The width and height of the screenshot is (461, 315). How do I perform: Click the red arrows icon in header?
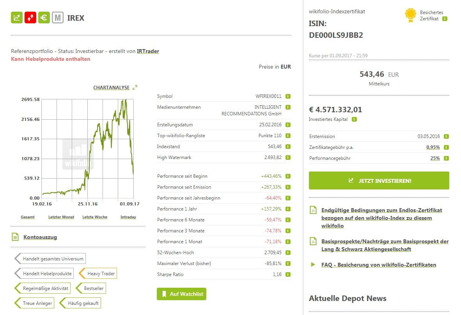point(30,18)
